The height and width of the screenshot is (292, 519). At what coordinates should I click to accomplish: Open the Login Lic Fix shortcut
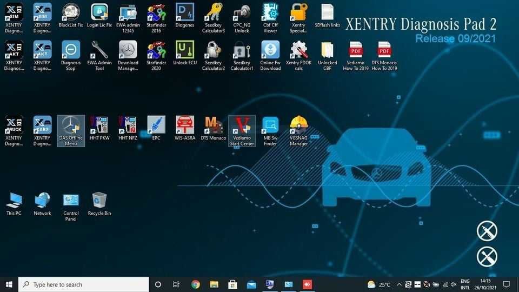coord(99,15)
